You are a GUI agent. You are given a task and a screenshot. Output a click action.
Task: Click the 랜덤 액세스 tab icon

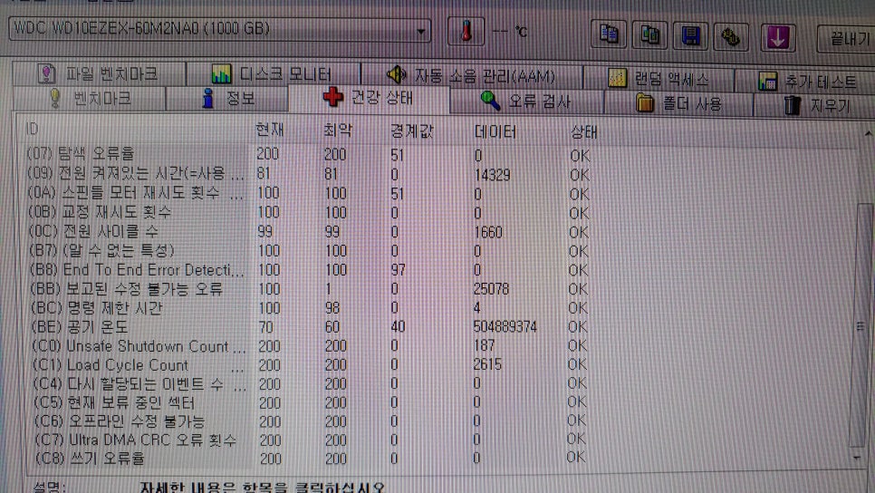(617, 78)
